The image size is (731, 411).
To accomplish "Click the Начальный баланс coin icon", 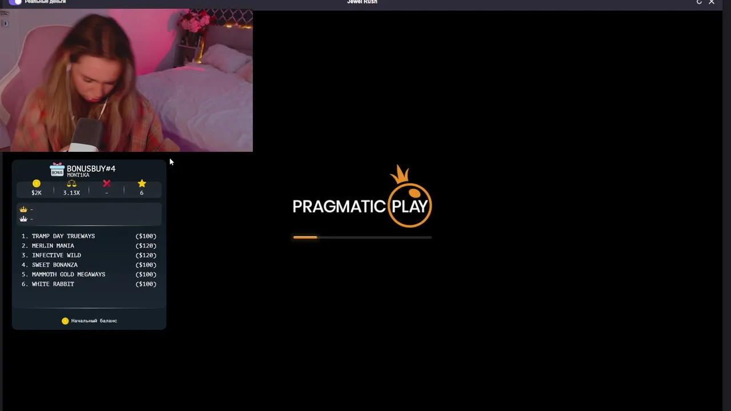I will (65, 321).
